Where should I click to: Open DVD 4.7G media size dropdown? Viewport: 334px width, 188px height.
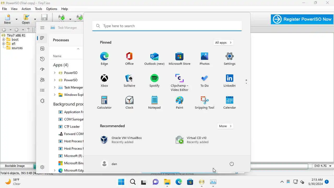[x=330, y=166]
